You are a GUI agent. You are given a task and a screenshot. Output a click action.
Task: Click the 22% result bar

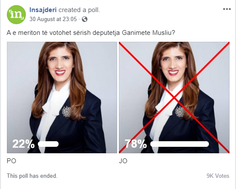point(48,144)
